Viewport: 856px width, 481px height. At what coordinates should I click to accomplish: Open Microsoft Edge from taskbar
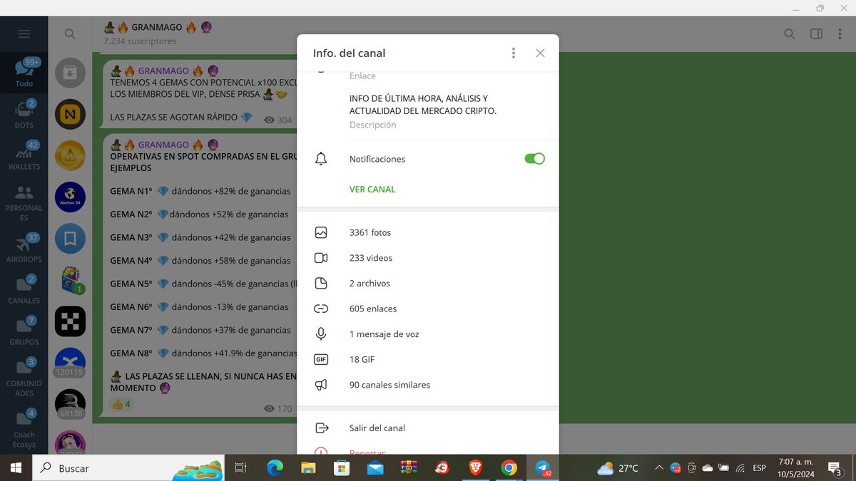(x=275, y=468)
